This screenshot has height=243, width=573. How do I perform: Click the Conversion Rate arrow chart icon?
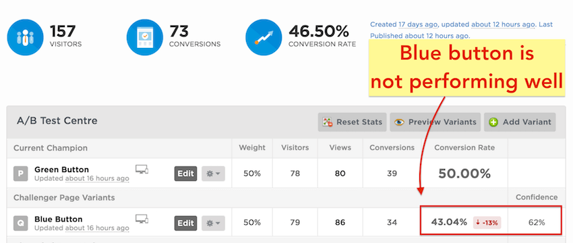click(x=264, y=37)
